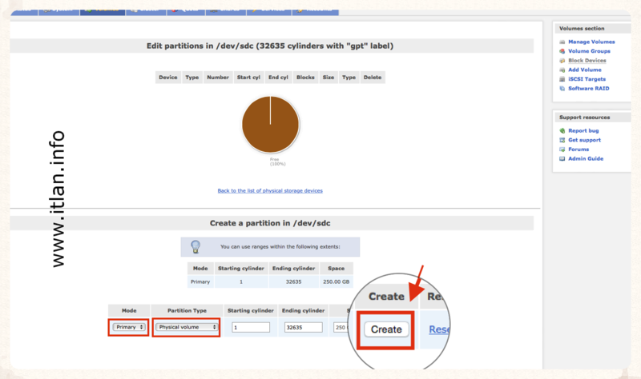Click the brown free space pie chart

click(270, 125)
